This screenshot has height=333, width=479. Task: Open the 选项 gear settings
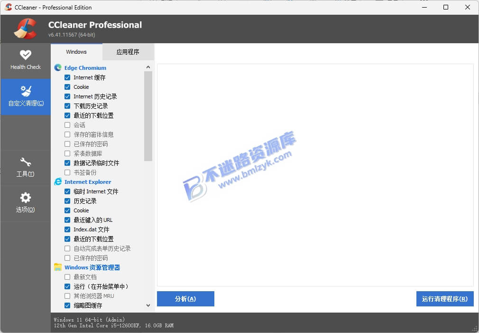pyautogui.click(x=25, y=203)
